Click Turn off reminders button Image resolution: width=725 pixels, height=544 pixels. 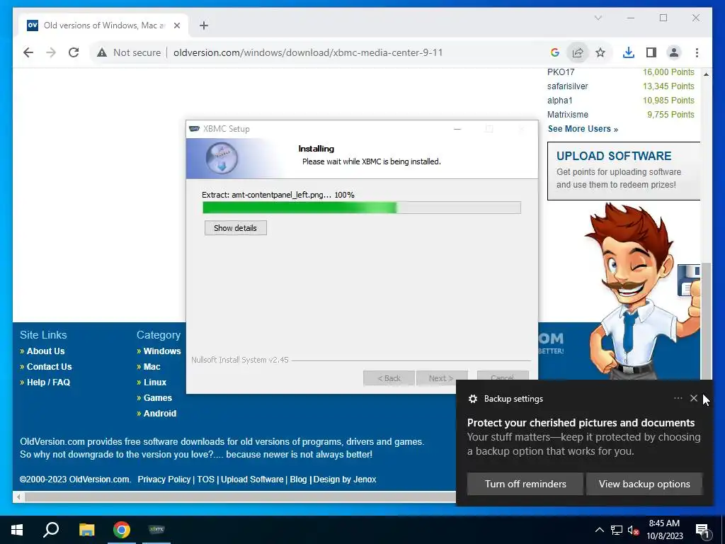pos(525,484)
